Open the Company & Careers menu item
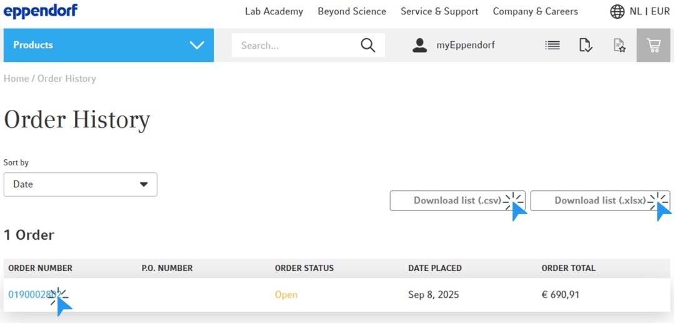 pyautogui.click(x=535, y=11)
